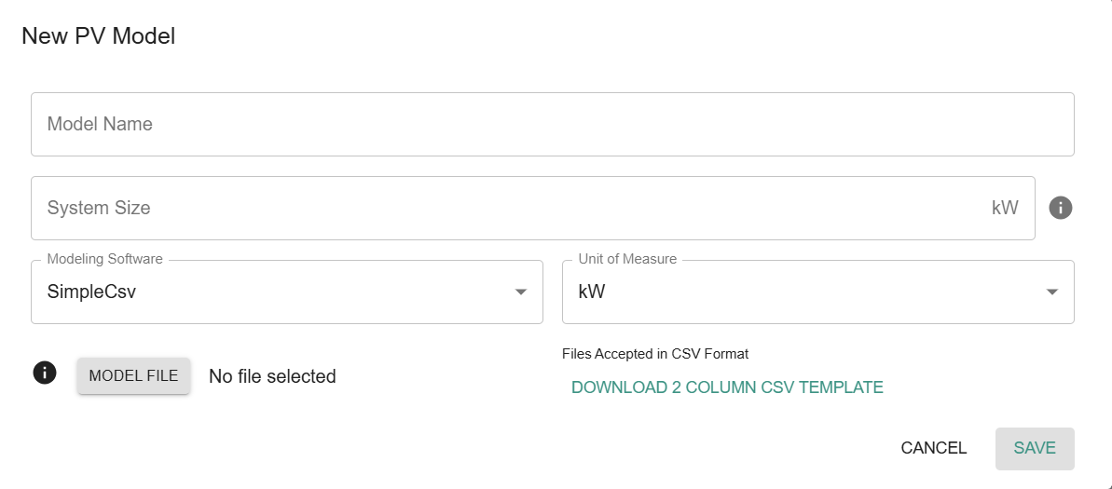1112x489 pixels.
Task: Select the SimpleCsv value in Modeling Software
Action: coord(91,292)
